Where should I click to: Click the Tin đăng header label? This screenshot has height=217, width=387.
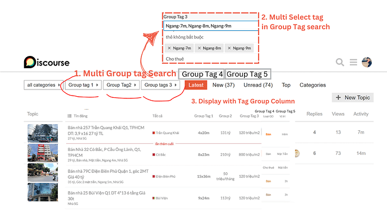coord(80,116)
